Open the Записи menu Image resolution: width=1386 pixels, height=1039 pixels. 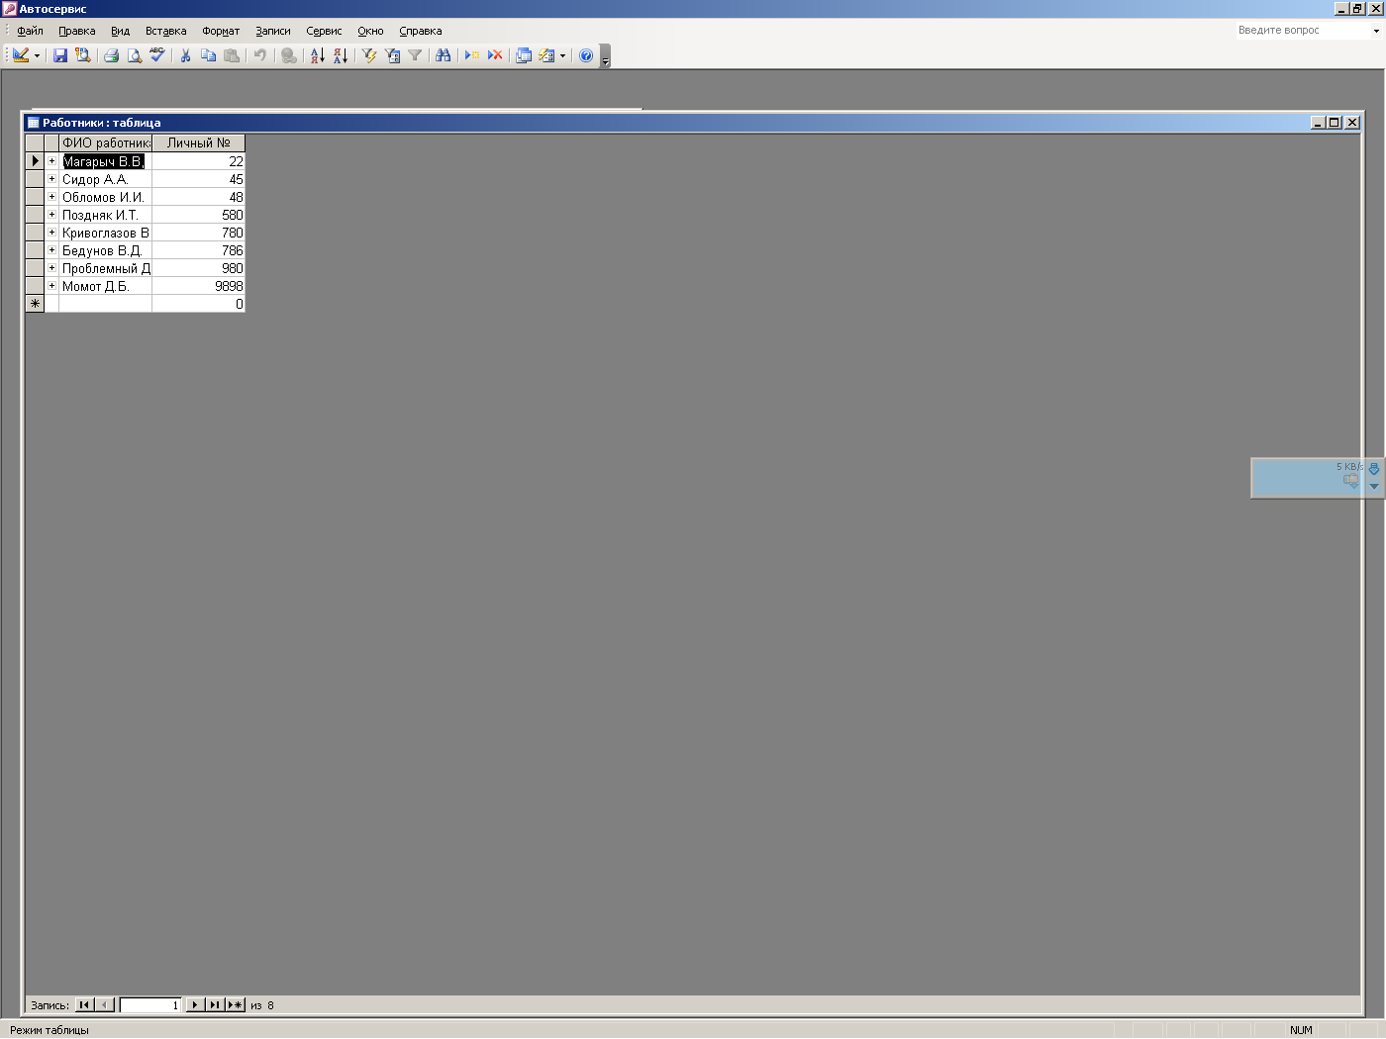273,31
